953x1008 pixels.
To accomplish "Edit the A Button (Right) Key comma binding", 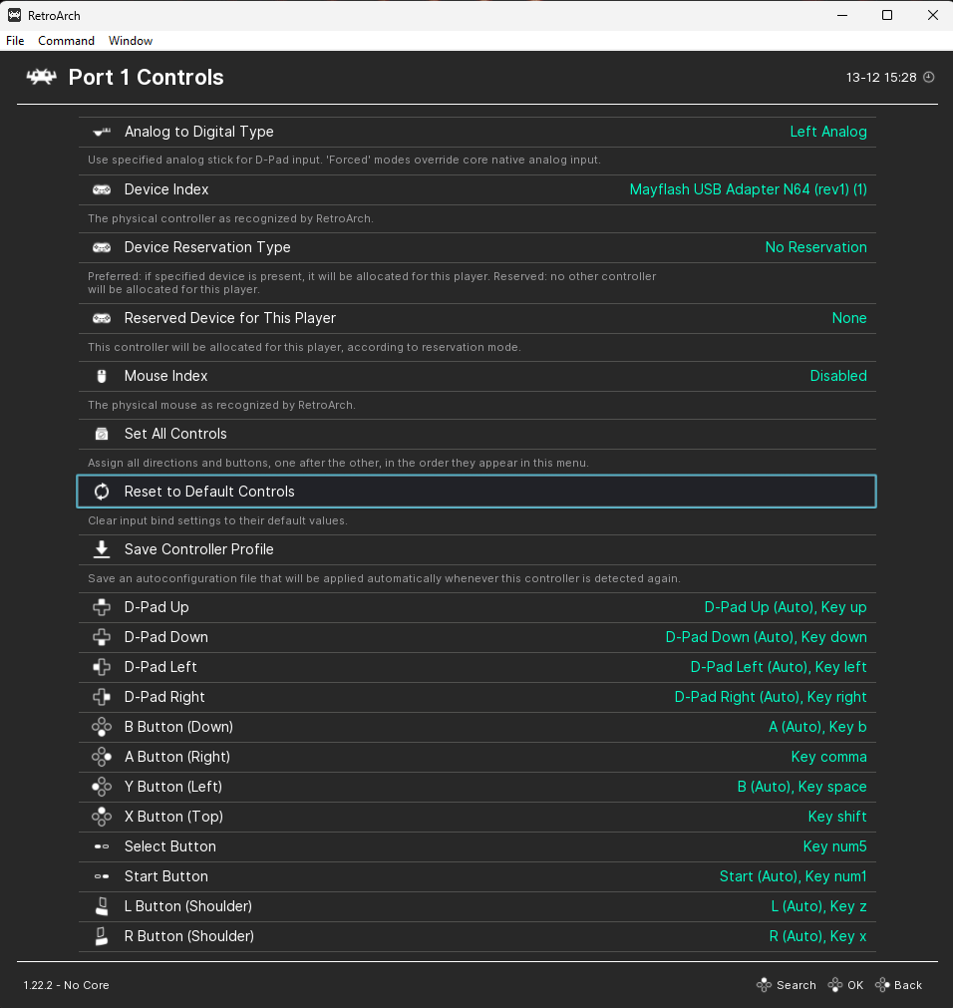I will click(x=828, y=757).
